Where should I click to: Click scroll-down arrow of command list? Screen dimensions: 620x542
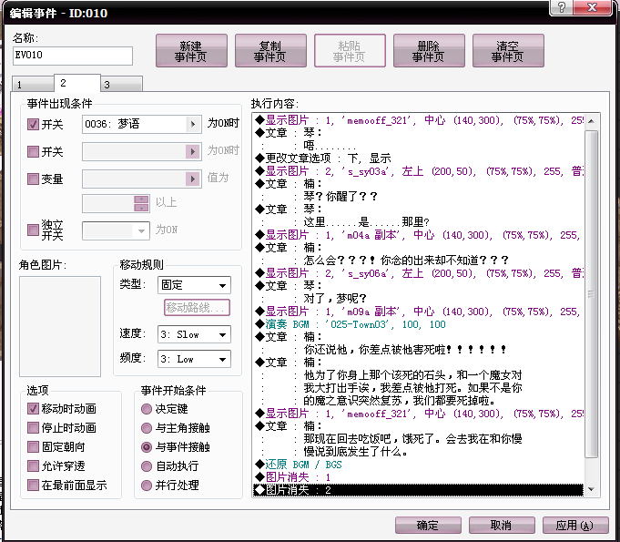(x=591, y=489)
